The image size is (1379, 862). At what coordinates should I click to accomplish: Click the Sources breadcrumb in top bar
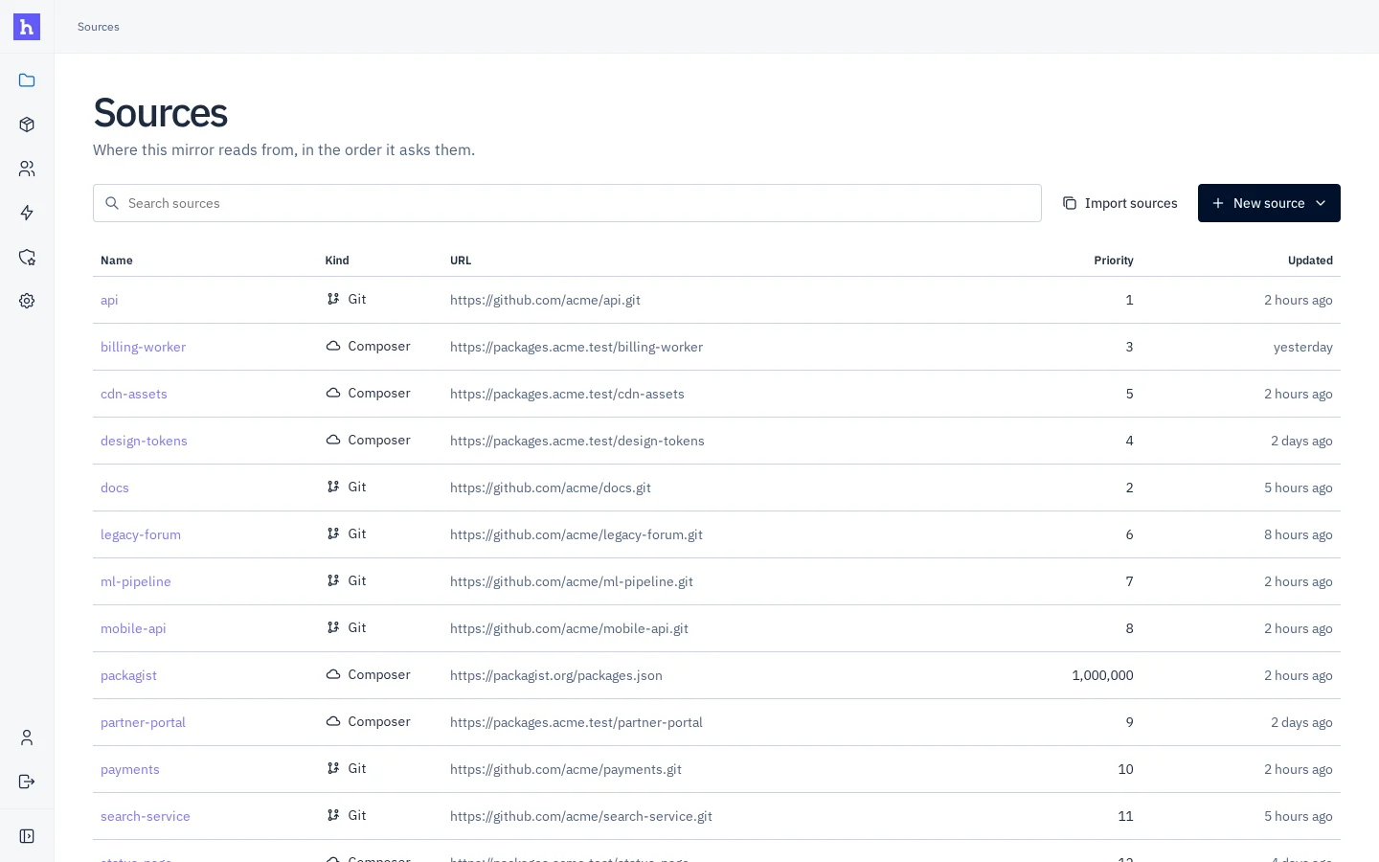point(99,27)
